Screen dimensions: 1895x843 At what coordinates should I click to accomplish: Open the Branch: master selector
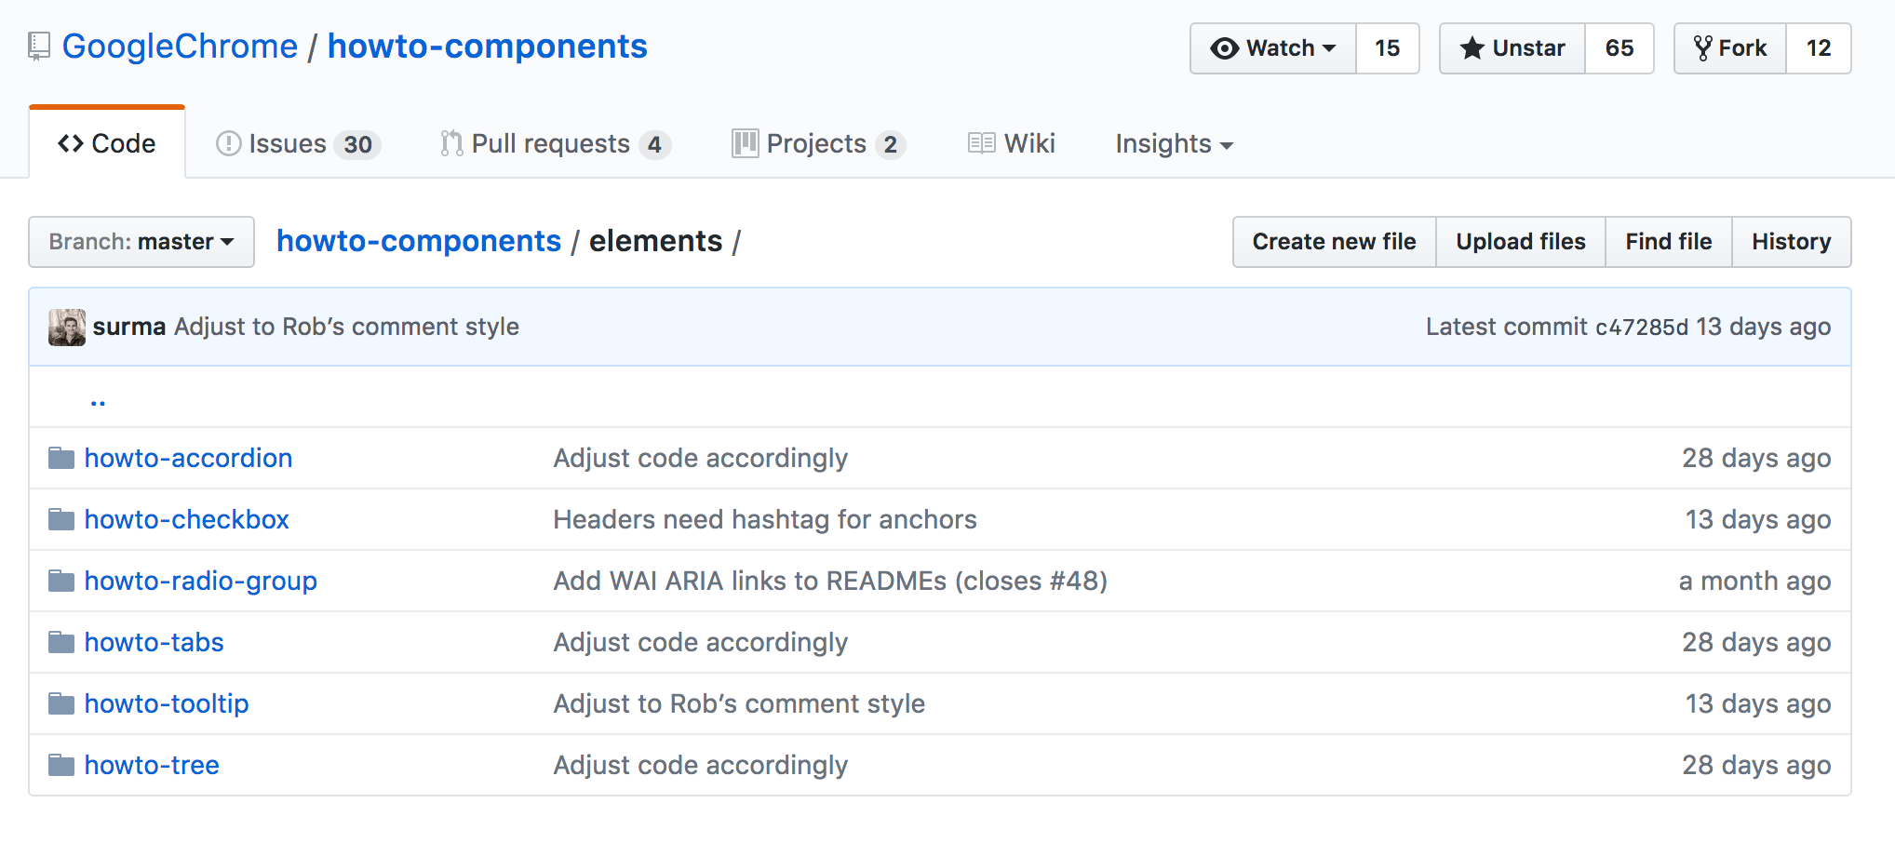coord(141,242)
